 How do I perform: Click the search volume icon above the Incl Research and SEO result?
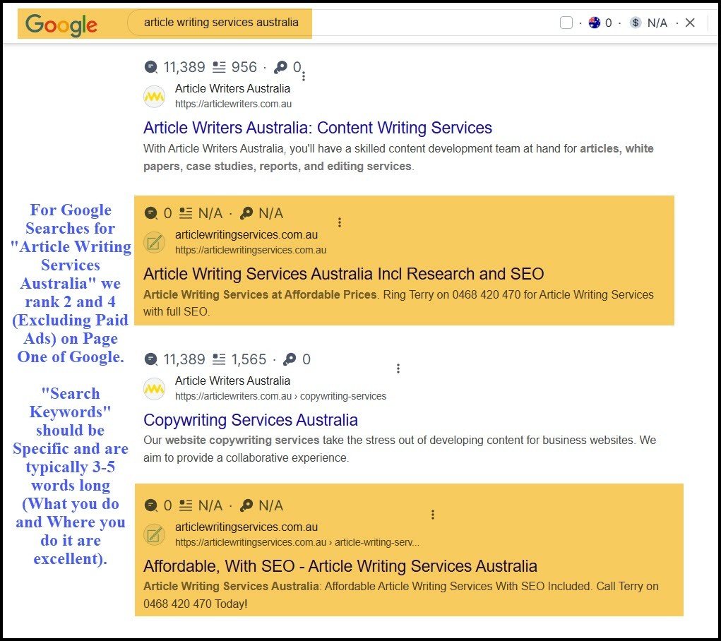tap(151, 213)
